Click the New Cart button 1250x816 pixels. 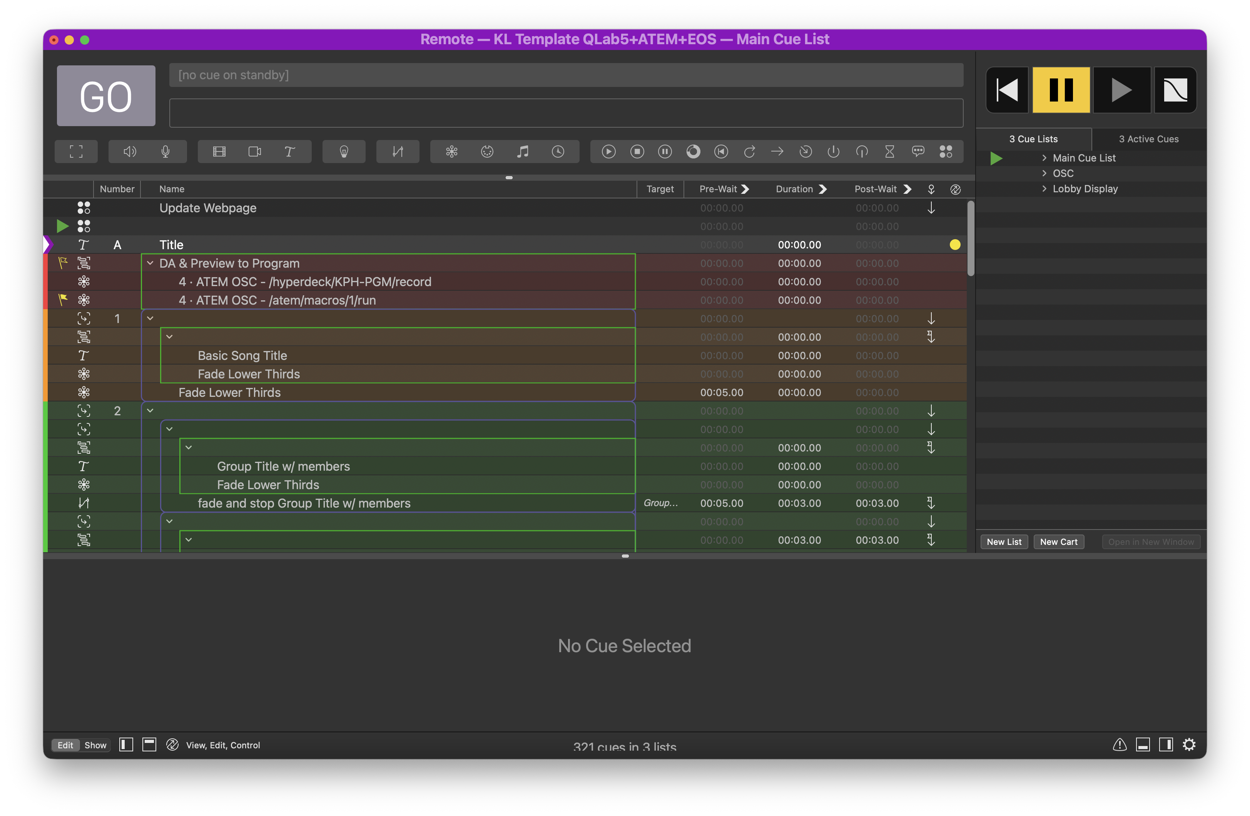[1058, 542]
